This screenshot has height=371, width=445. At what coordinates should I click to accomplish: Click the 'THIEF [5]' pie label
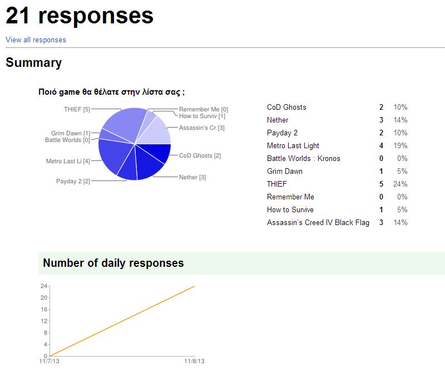click(x=77, y=109)
